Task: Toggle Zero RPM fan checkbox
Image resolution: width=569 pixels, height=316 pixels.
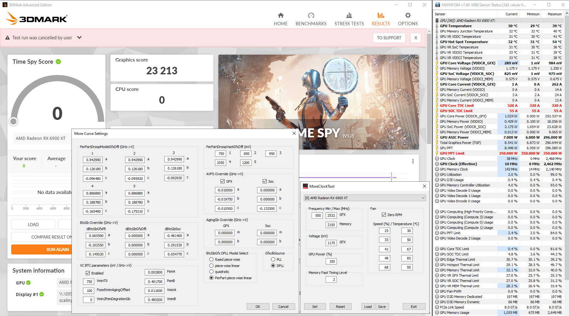Action: pyautogui.click(x=384, y=215)
